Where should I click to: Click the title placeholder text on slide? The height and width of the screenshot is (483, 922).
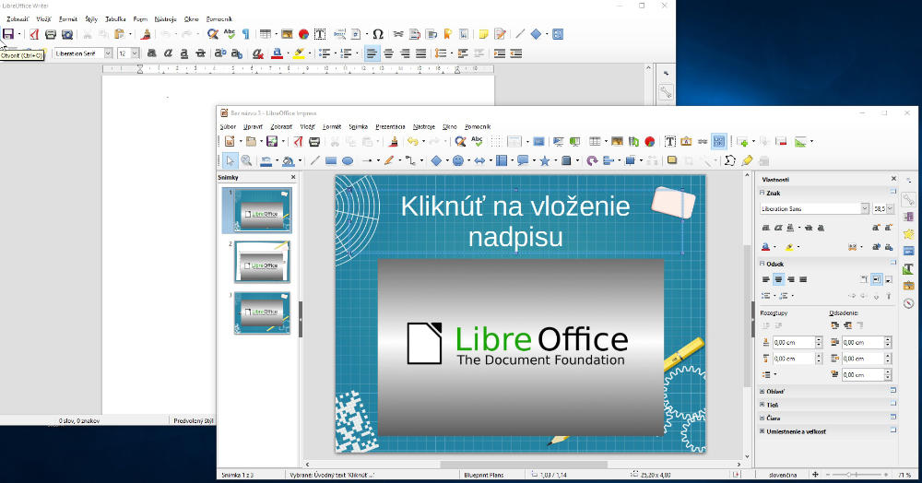click(x=515, y=221)
